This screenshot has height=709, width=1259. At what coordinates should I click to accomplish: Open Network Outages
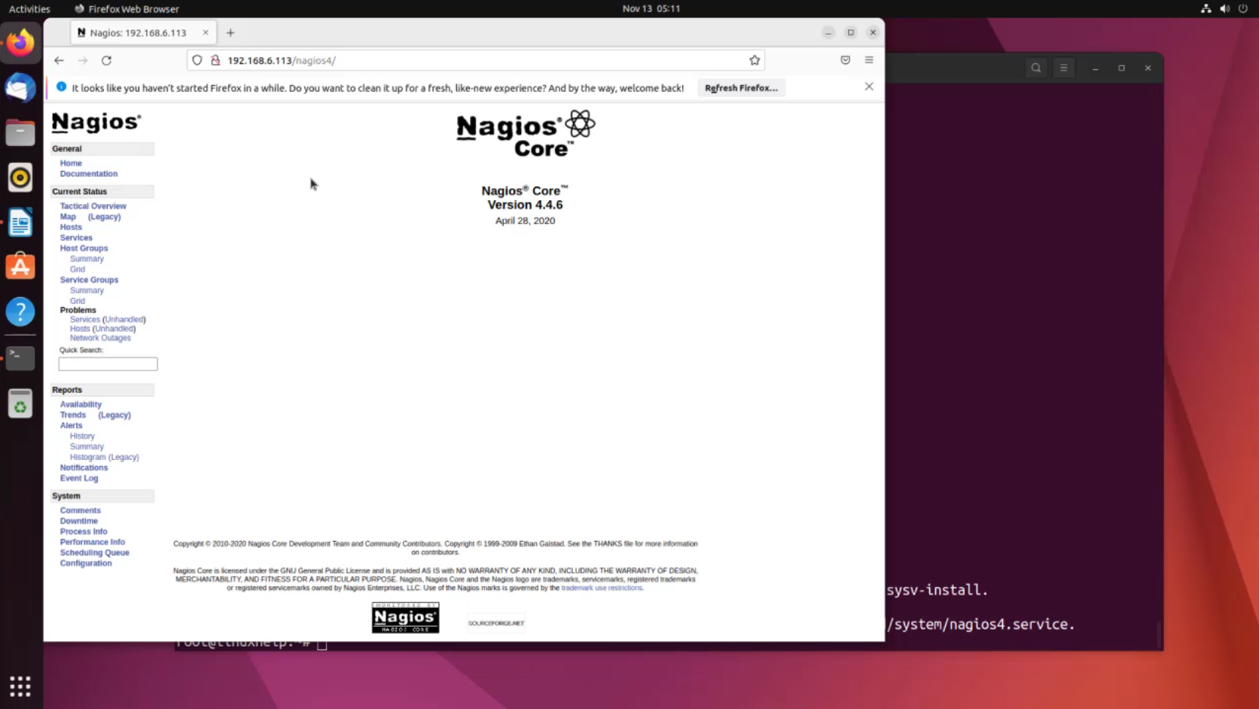(100, 338)
